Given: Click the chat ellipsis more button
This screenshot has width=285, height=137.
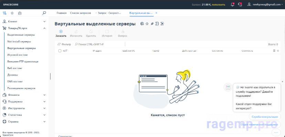Looking at the screenshot, I should (x=276, y=132).
